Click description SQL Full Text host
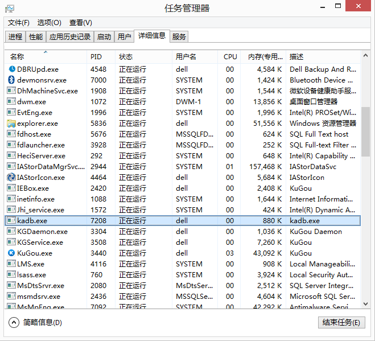This screenshot has width=375, height=341. coord(319,134)
